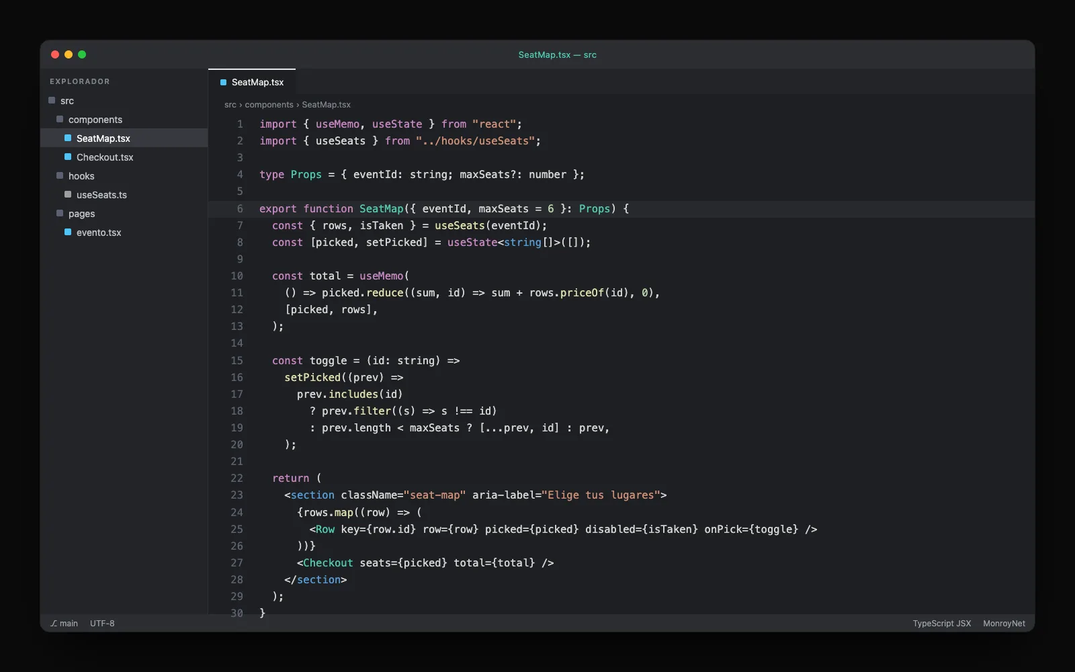Image resolution: width=1075 pixels, height=672 pixels.
Task: Click the window title SeatMap.tsx — src
Action: [557, 55]
